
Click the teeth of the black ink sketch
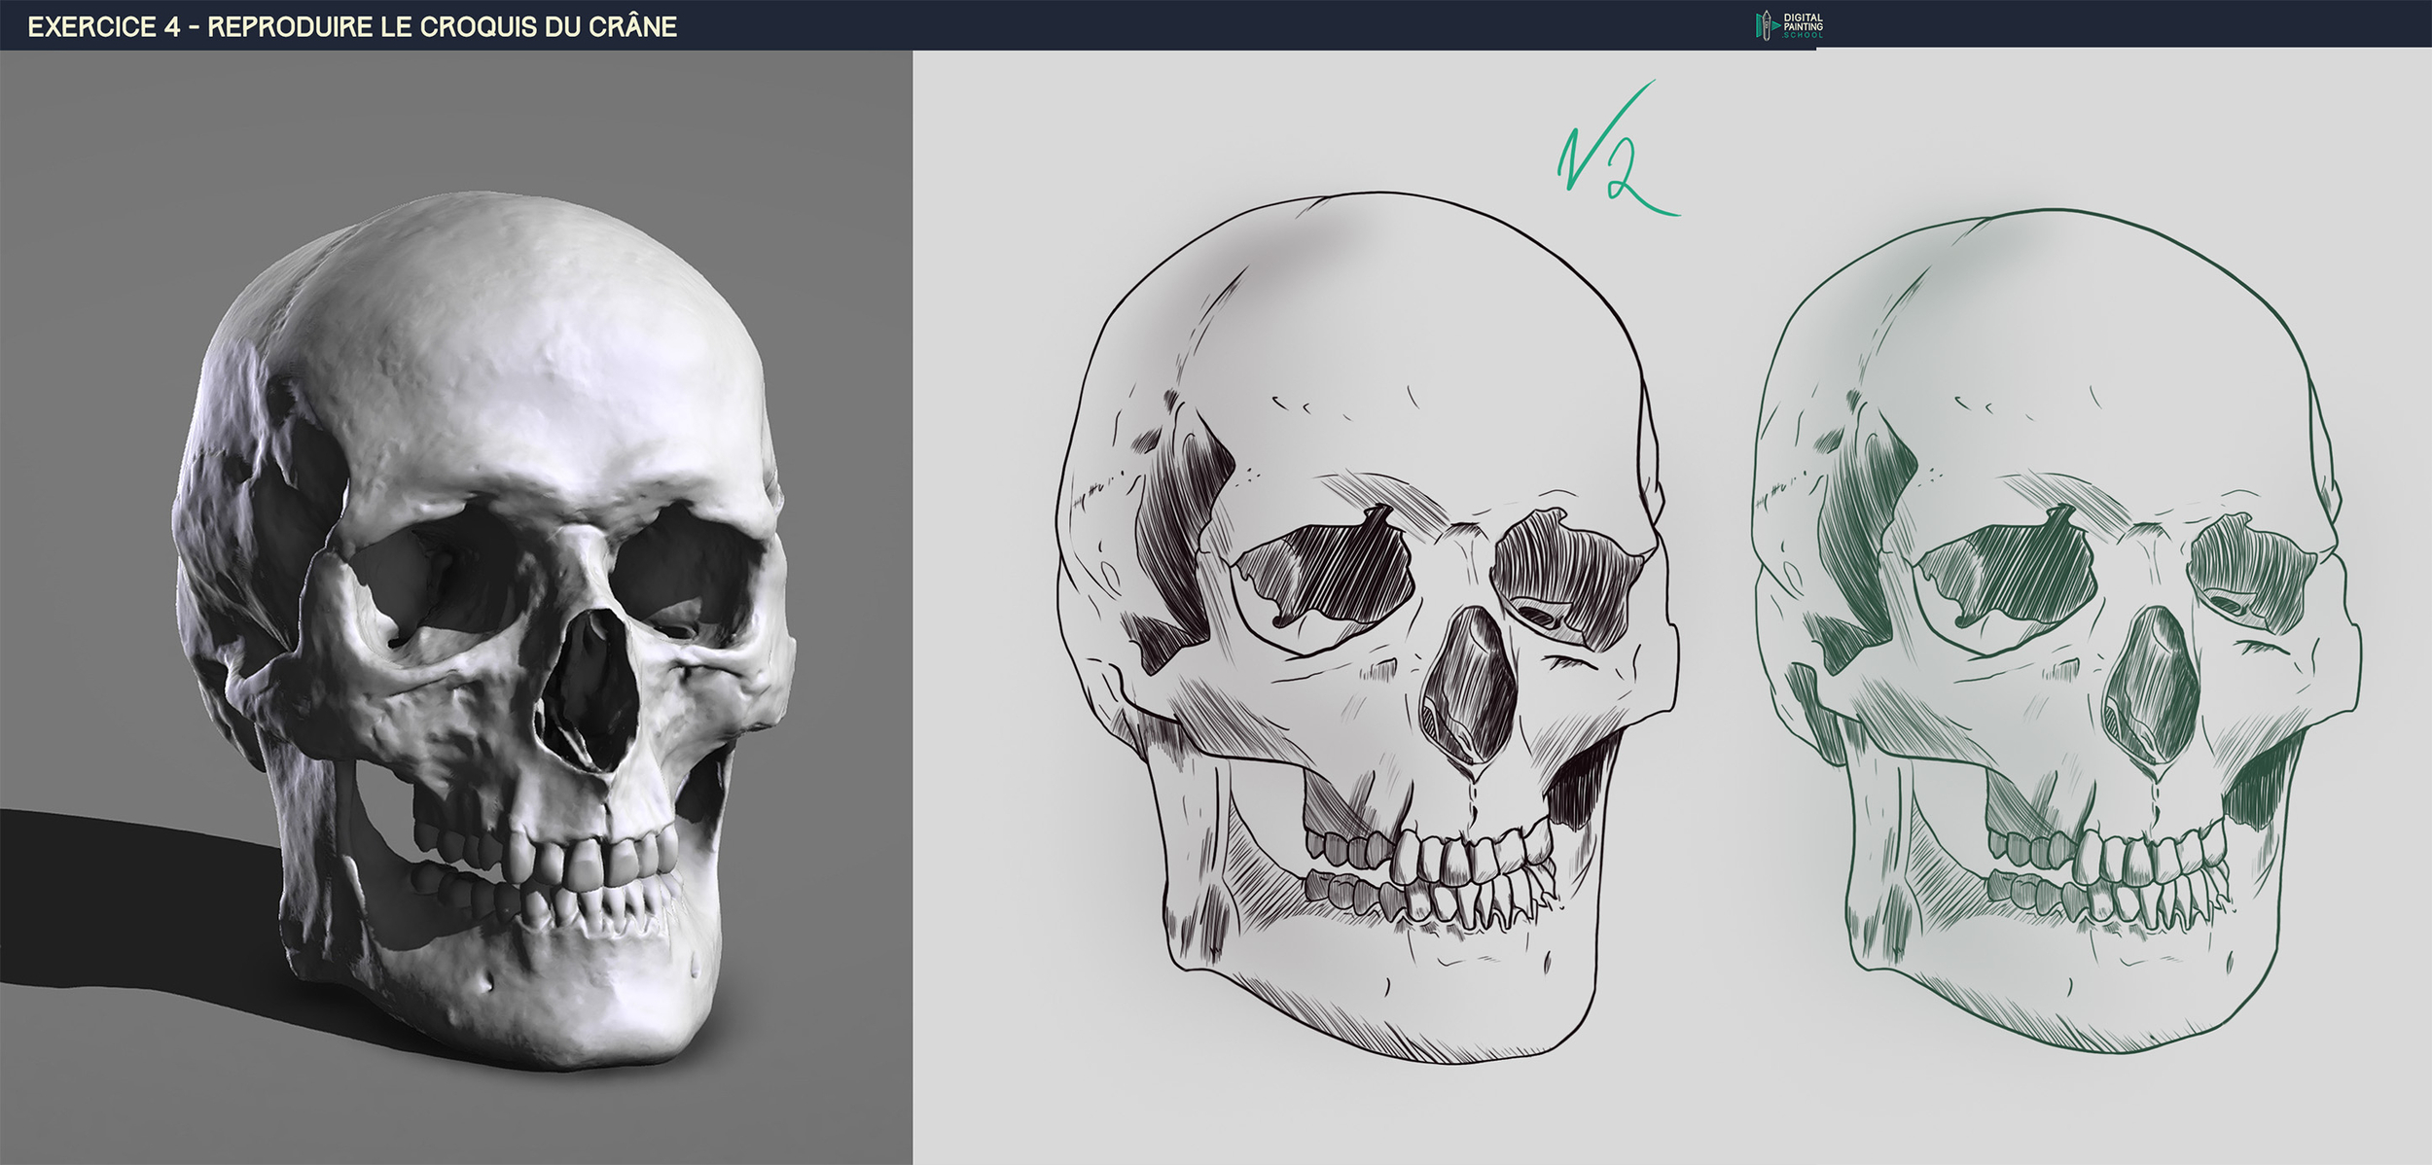point(1435,870)
